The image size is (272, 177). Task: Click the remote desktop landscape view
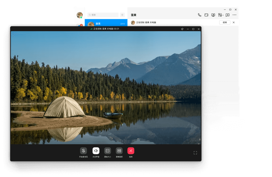point(106,88)
